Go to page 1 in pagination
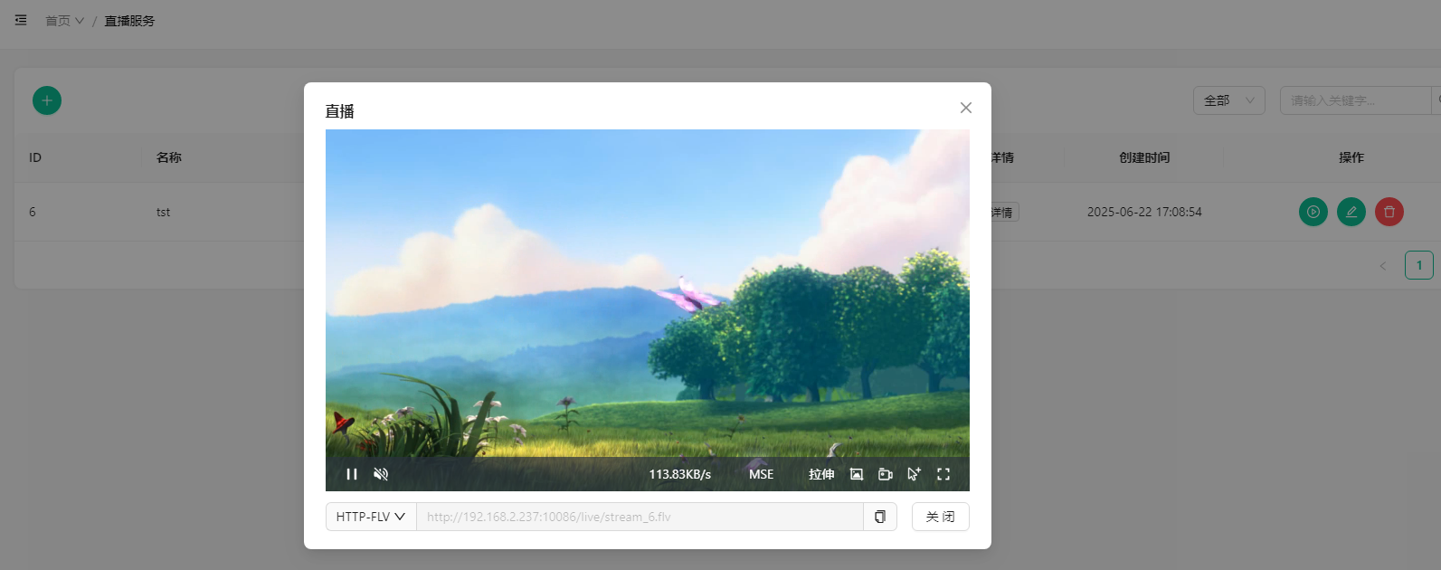This screenshot has width=1441, height=570. 1419,265
